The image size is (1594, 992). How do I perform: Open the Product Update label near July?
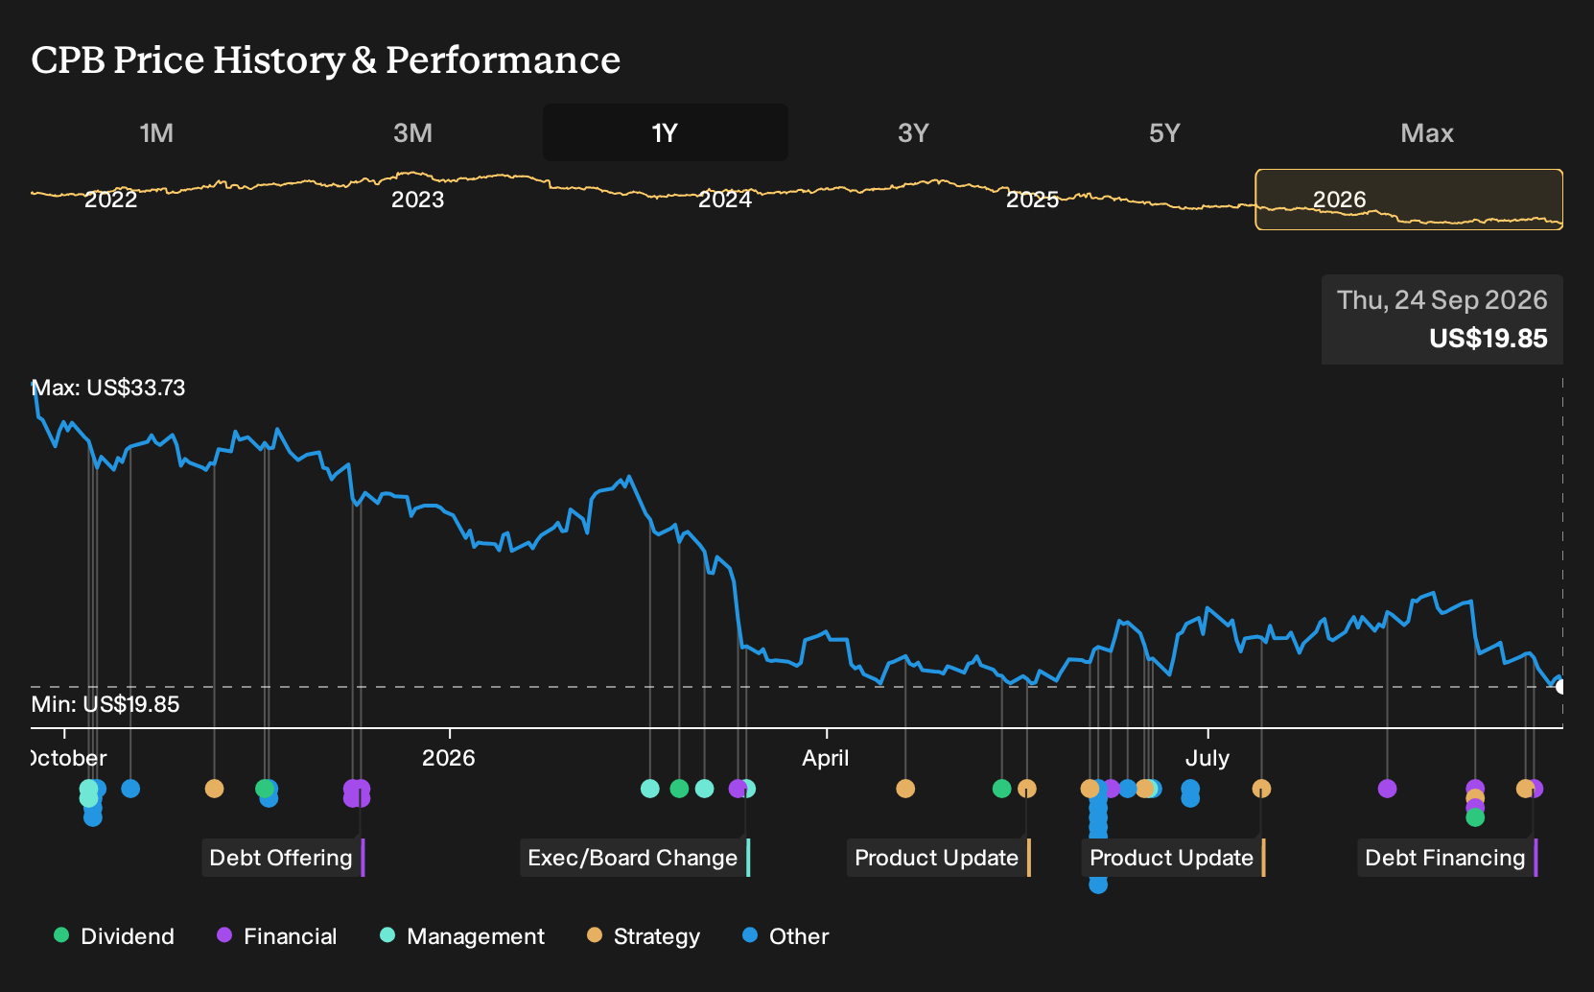coord(1173,858)
